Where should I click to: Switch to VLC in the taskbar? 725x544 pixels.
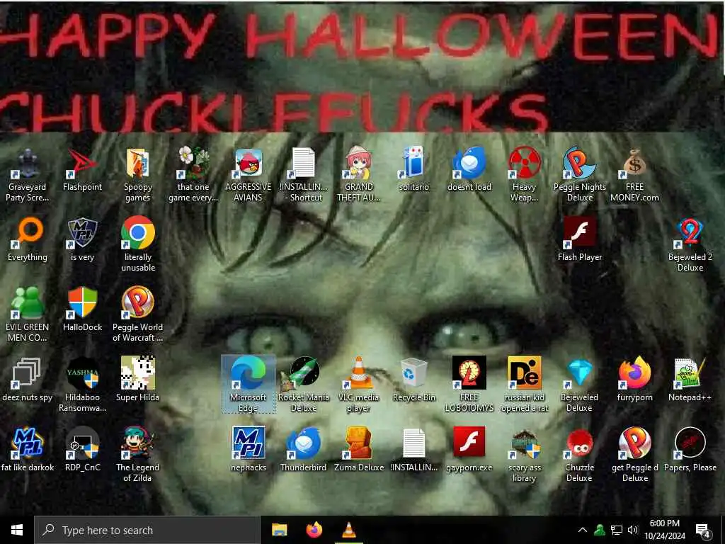tap(349, 530)
